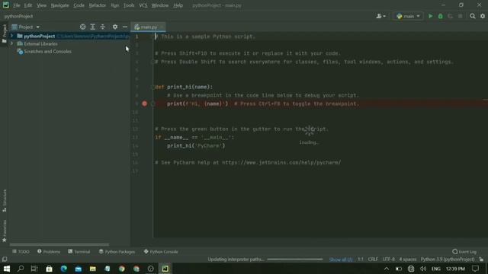Open IDE settings gear in top toolbar

coord(483,16)
